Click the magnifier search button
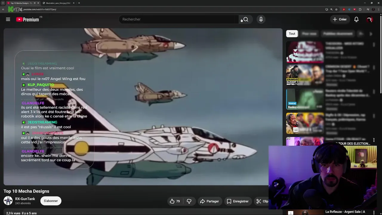Screen dimensions: 382x215 pos(246,19)
